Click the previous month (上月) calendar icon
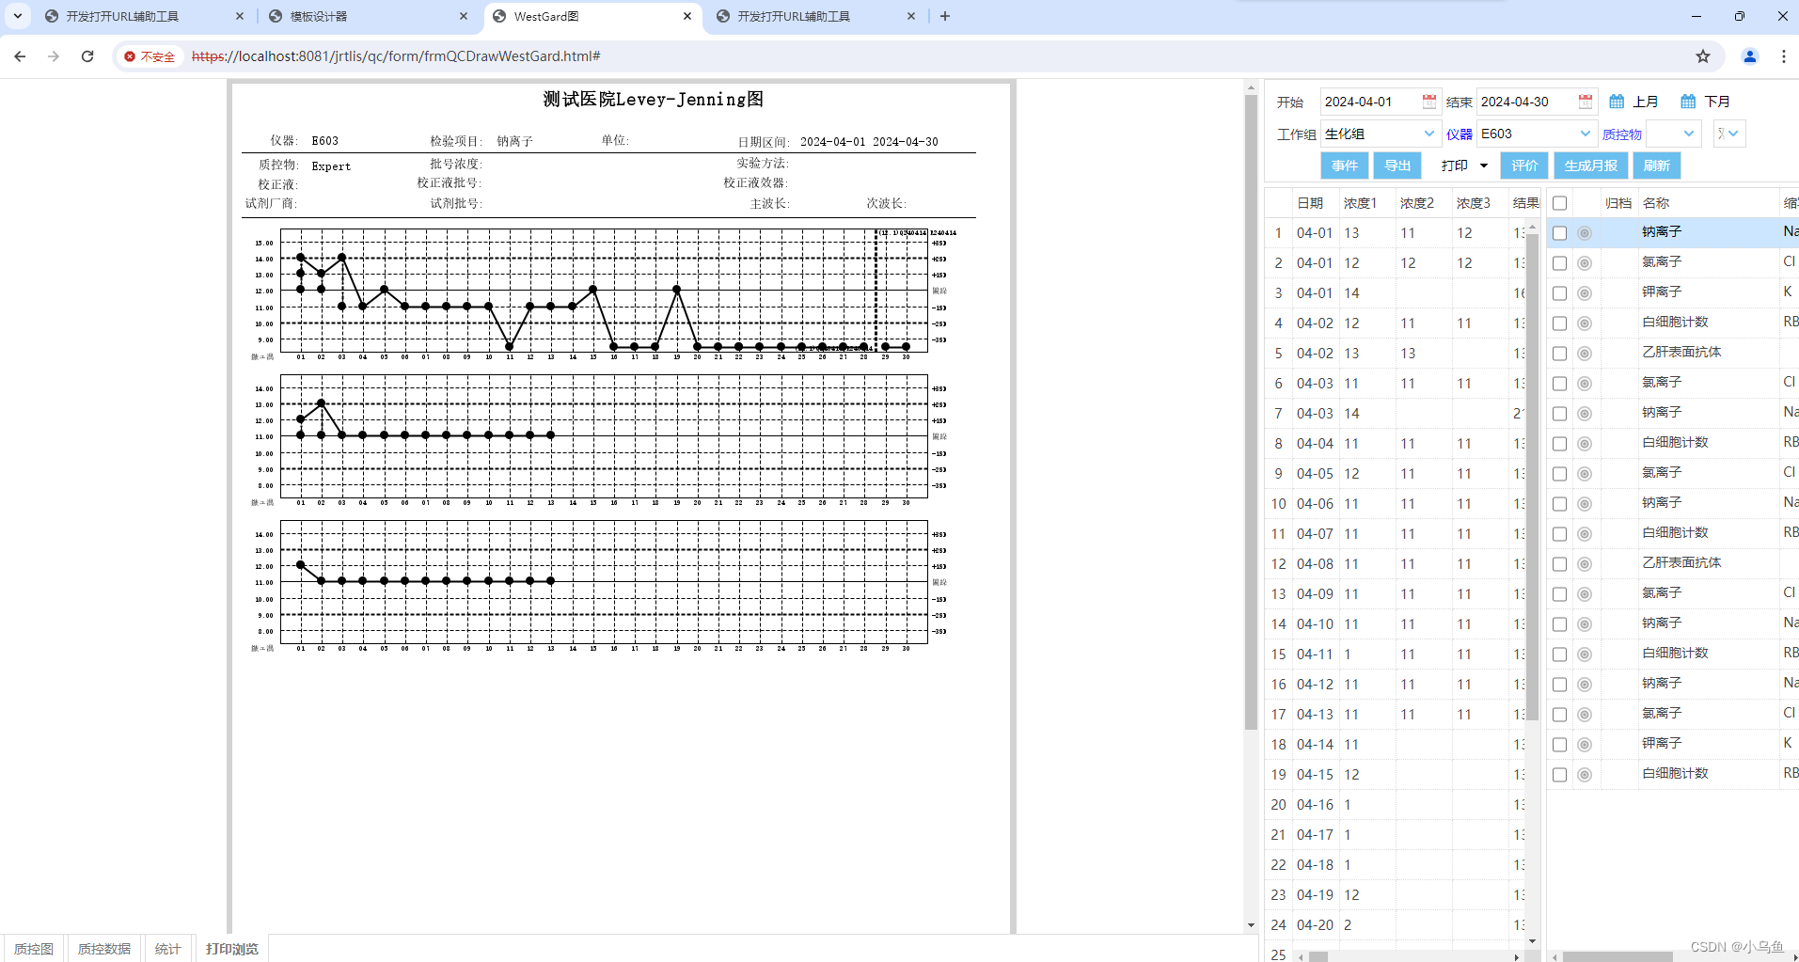This screenshot has height=962, width=1799. (x=1617, y=102)
